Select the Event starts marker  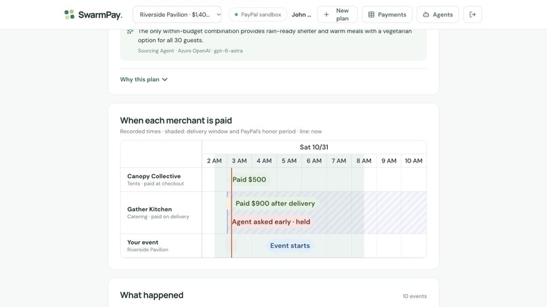point(290,246)
